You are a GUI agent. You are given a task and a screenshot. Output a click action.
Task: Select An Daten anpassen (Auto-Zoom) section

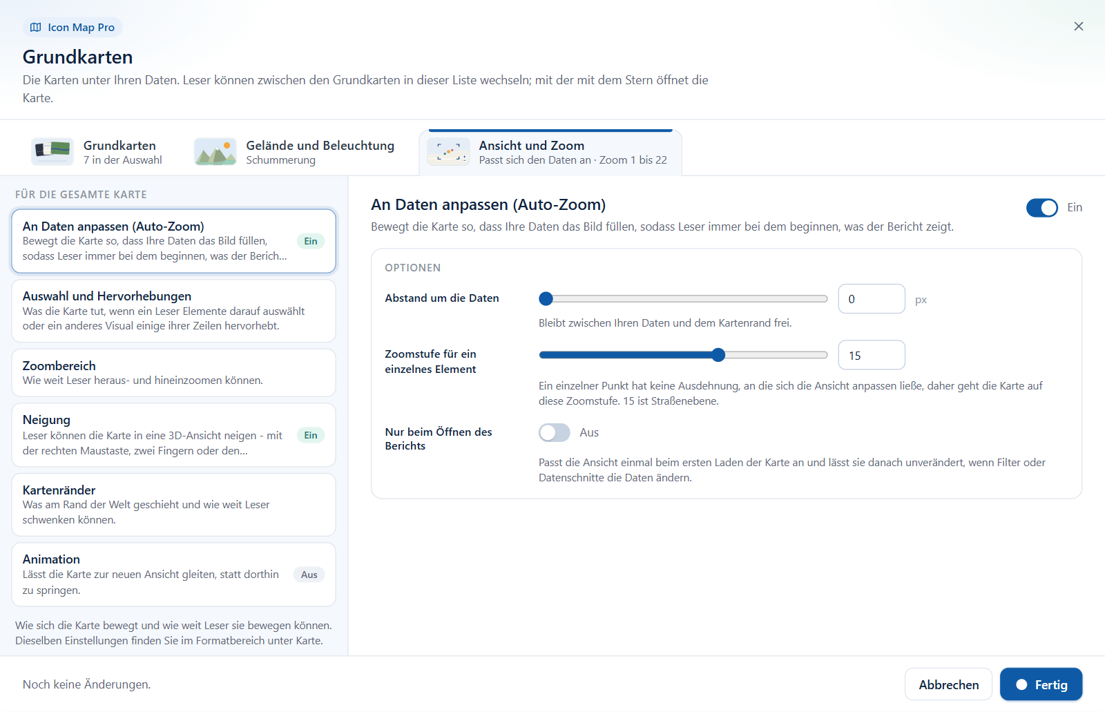pos(173,241)
